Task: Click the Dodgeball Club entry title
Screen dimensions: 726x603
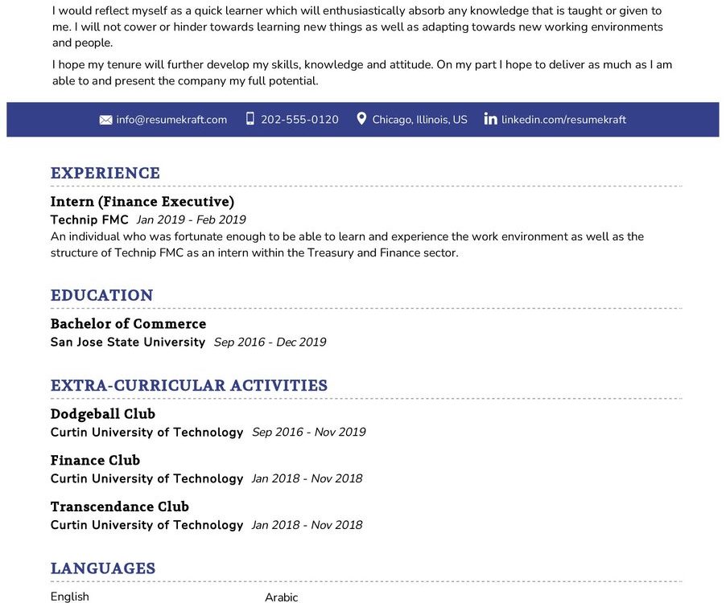Action: coord(103,413)
